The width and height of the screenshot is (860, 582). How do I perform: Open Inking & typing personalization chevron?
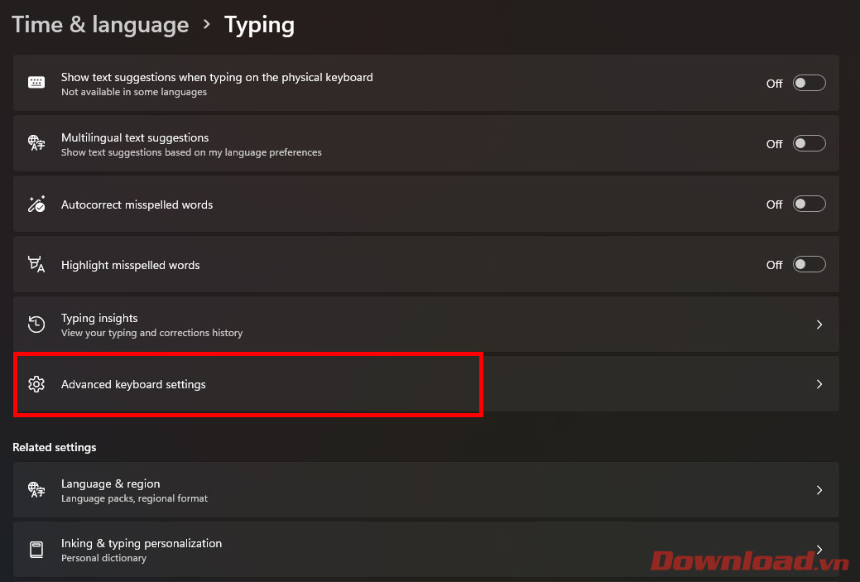coord(819,549)
